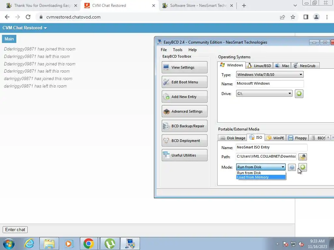Click the ISO Path text field
Screen dimensions: 334x250
[266, 157]
